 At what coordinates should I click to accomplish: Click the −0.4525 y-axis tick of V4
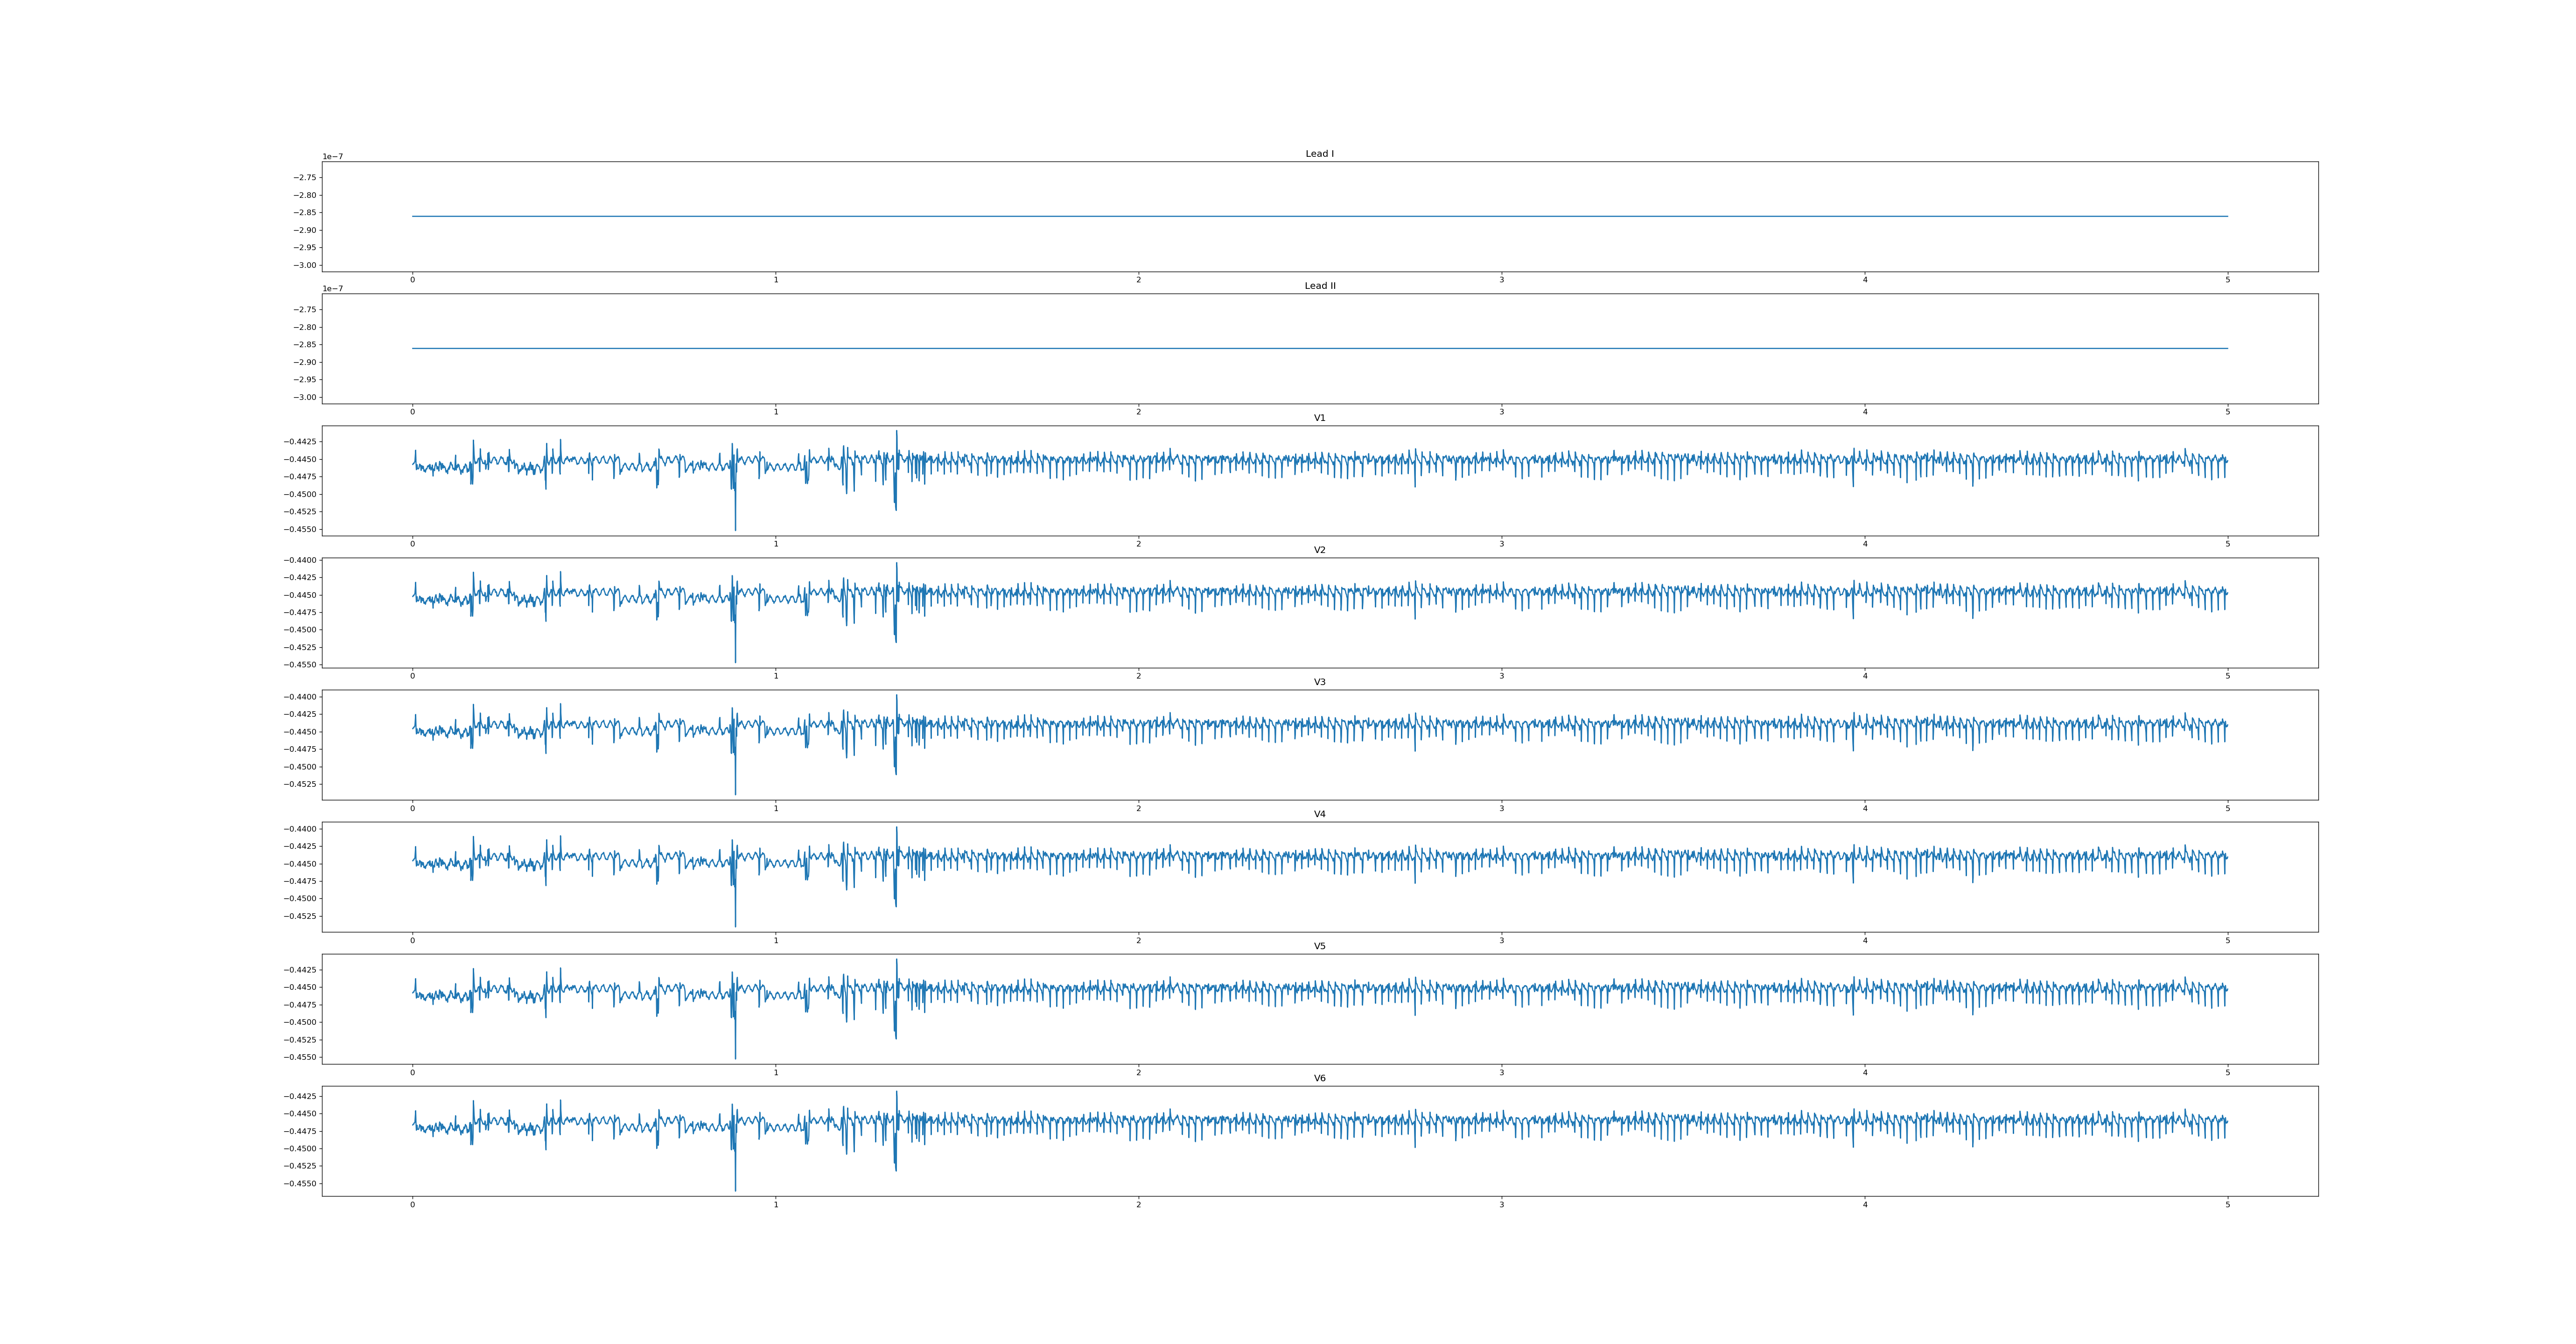301,916
